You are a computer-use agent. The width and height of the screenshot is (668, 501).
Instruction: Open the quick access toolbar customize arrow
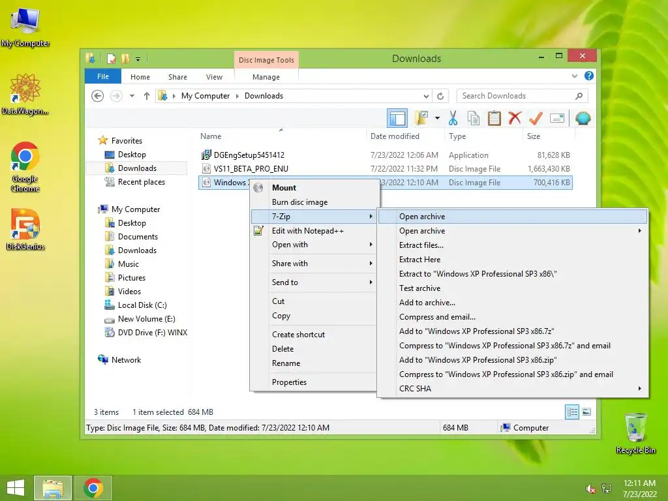pyautogui.click(x=138, y=59)
